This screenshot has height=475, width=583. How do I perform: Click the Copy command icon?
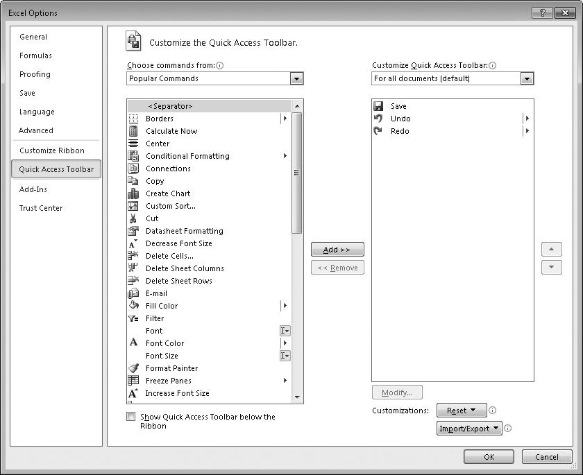click(x=133, y=181)
